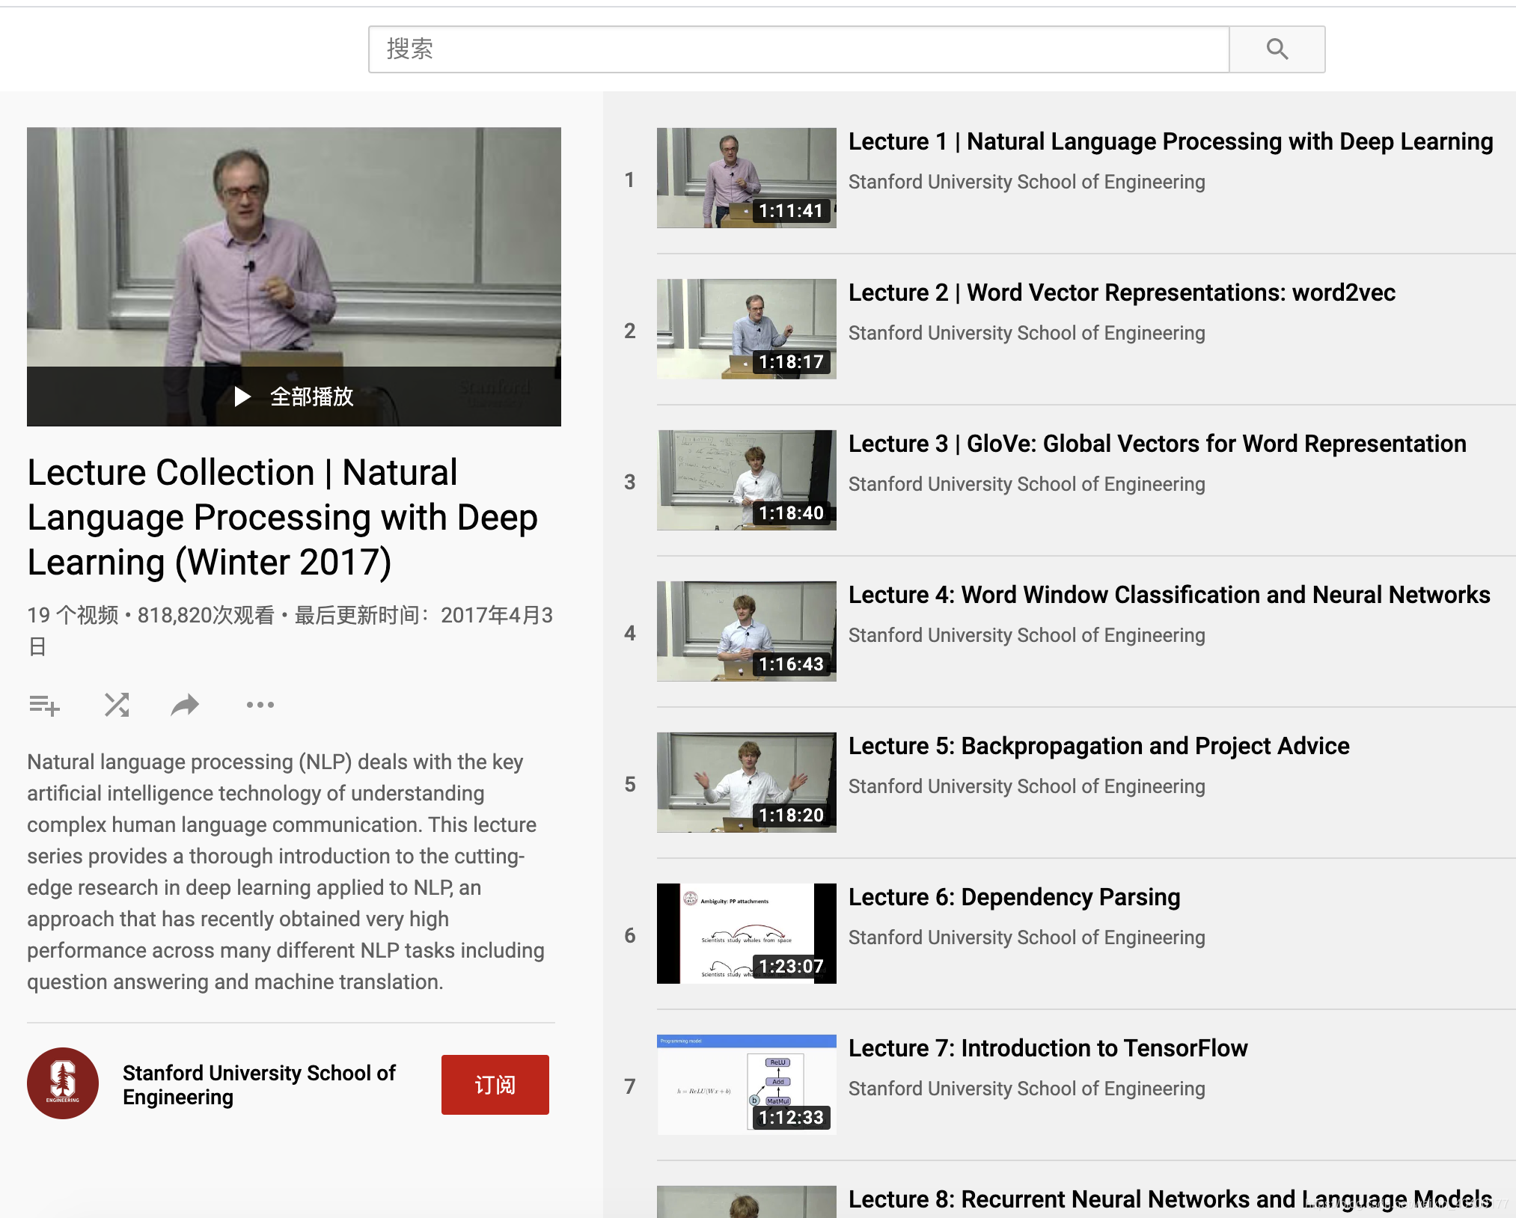Click the shuffle play icon

(117, 705)
